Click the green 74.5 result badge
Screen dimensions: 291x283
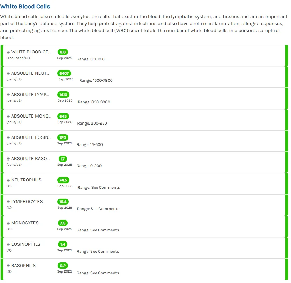pos(63,180)
